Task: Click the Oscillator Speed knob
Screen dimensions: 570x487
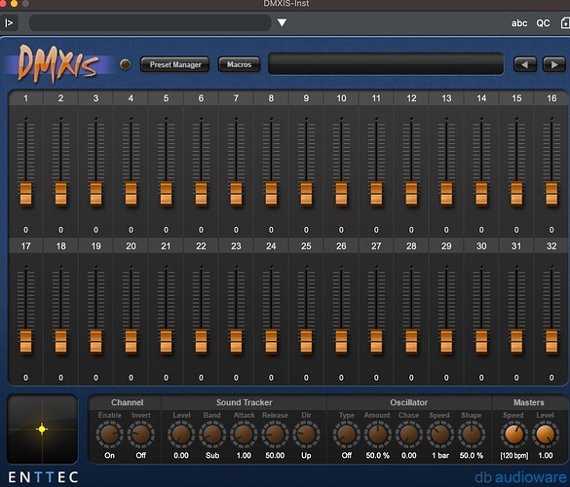Action: (x=439, y=434)
